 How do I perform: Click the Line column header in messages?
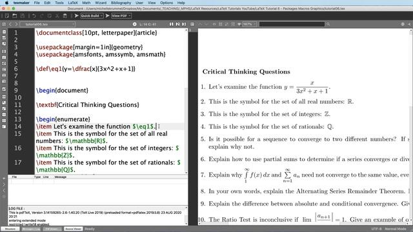pos(46,177)
